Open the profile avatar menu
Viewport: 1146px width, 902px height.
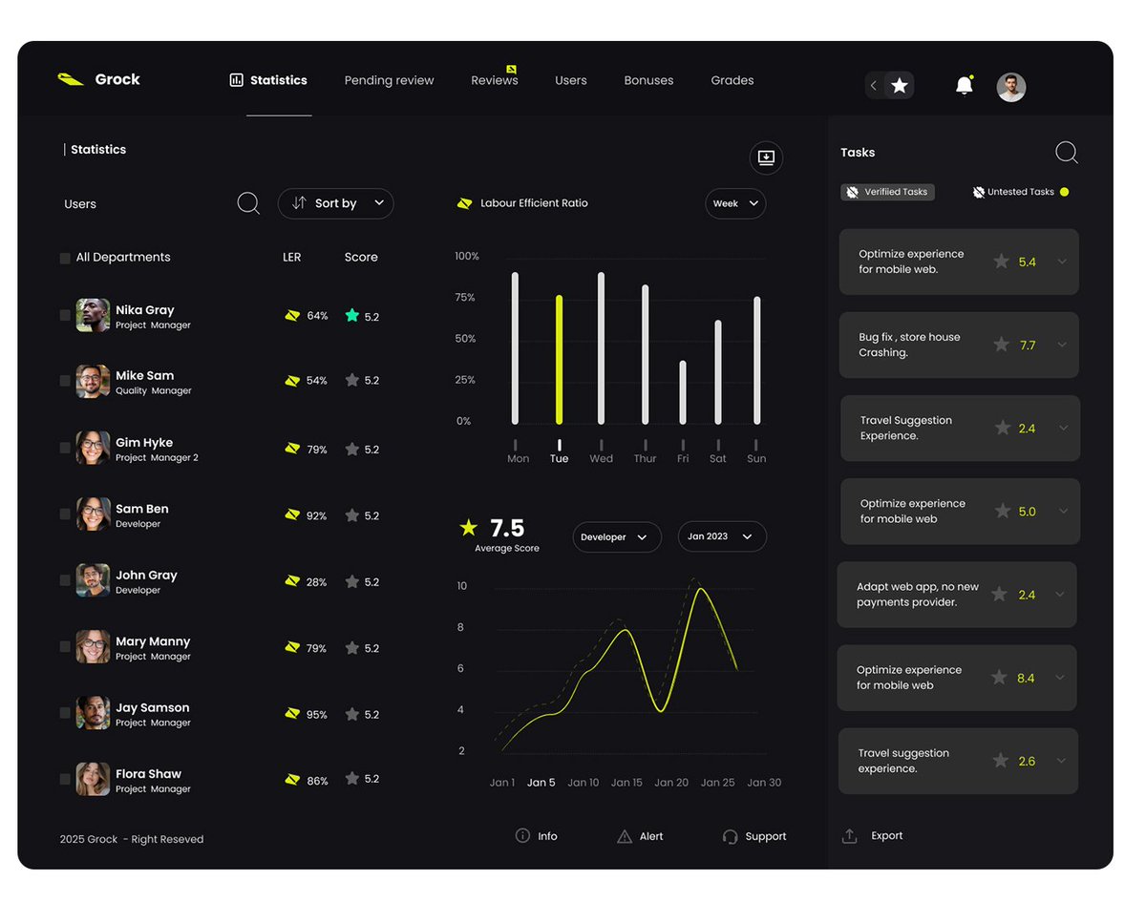click(1011, 87)
